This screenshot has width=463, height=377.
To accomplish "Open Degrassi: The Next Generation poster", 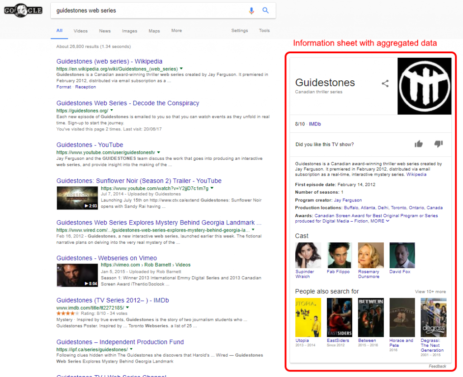I will [434, 317].
